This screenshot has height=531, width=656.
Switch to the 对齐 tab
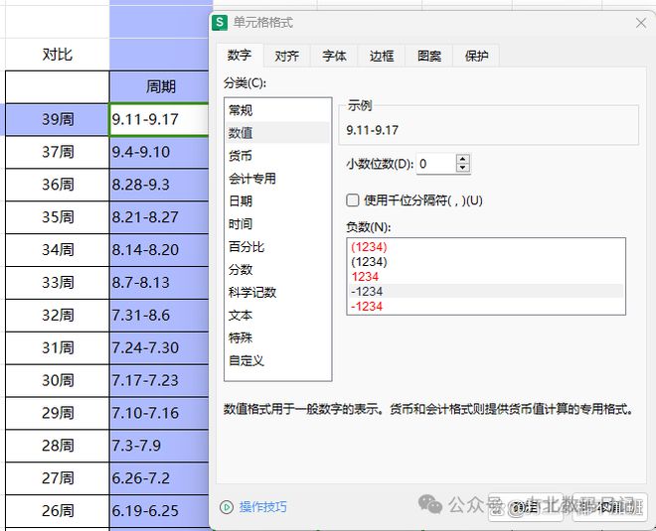(x=286, y=56)
